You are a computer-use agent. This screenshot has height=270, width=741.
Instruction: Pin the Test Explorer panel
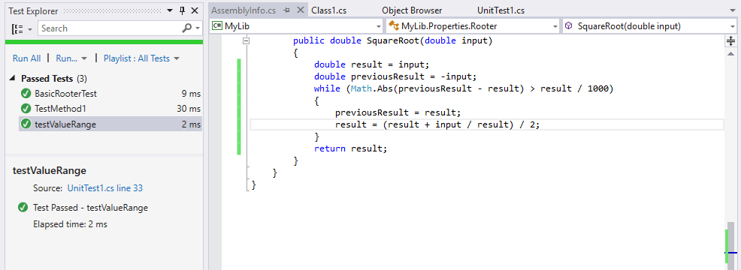pyautogui.click(x=183, y=10)
